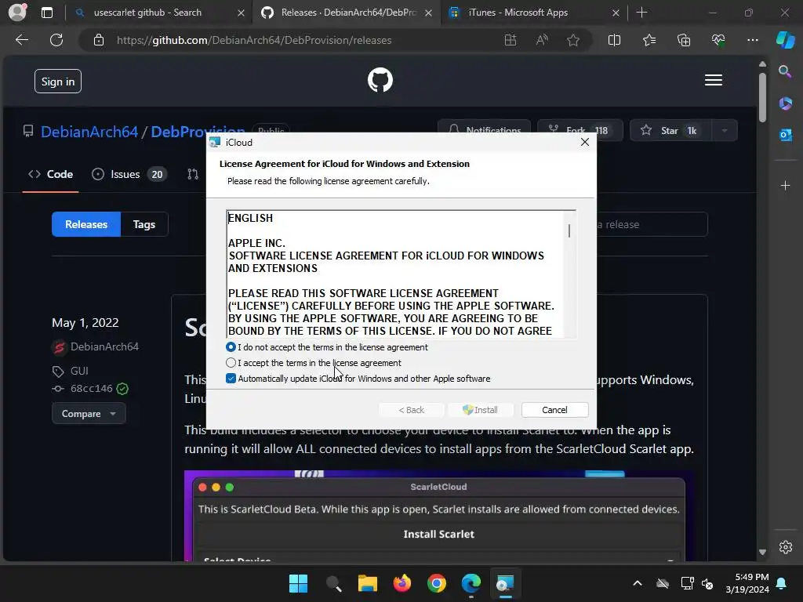The width and height of the screenshot is (803, 602).
Task: Click Cancel in the iCloud installer
Action: pyautogui.click(x=554, y=409)
